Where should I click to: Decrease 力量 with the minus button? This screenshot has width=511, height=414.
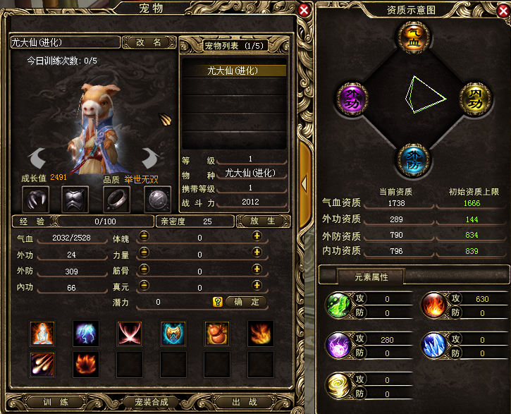[x=144, y=252]
